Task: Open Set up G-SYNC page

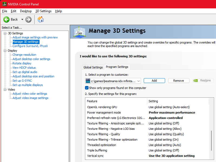Action: point(22,81)
